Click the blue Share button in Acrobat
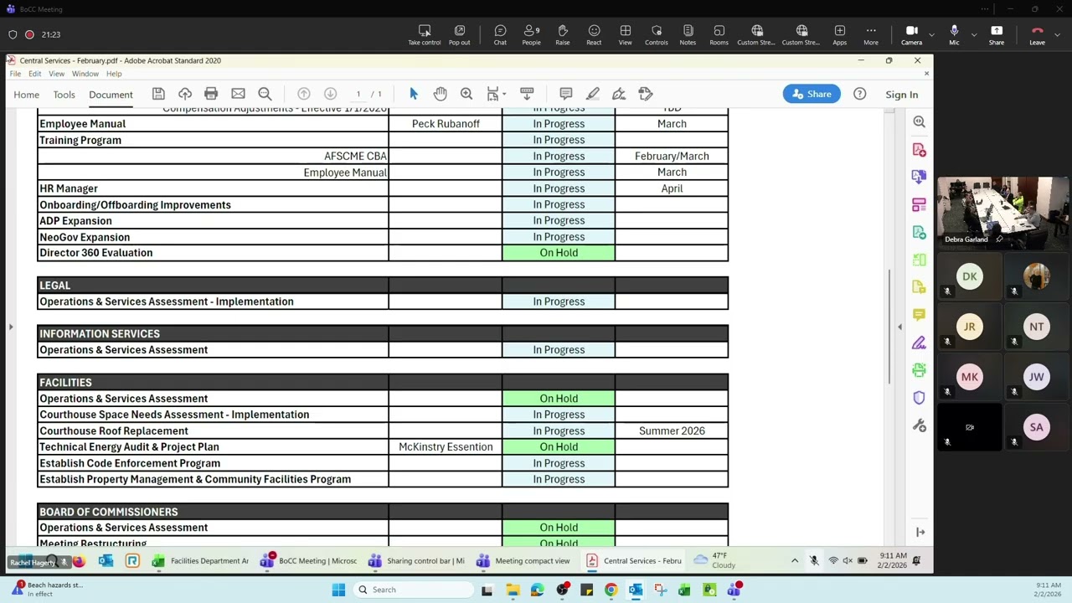 tap(812, 94)
